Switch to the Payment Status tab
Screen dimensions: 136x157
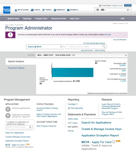(16, 68)
